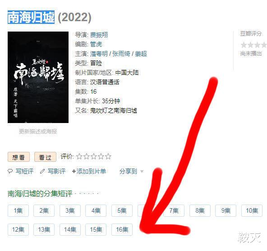
Task: Click 更新描述或海报 link under poster
Action: (x=38, y=132)
